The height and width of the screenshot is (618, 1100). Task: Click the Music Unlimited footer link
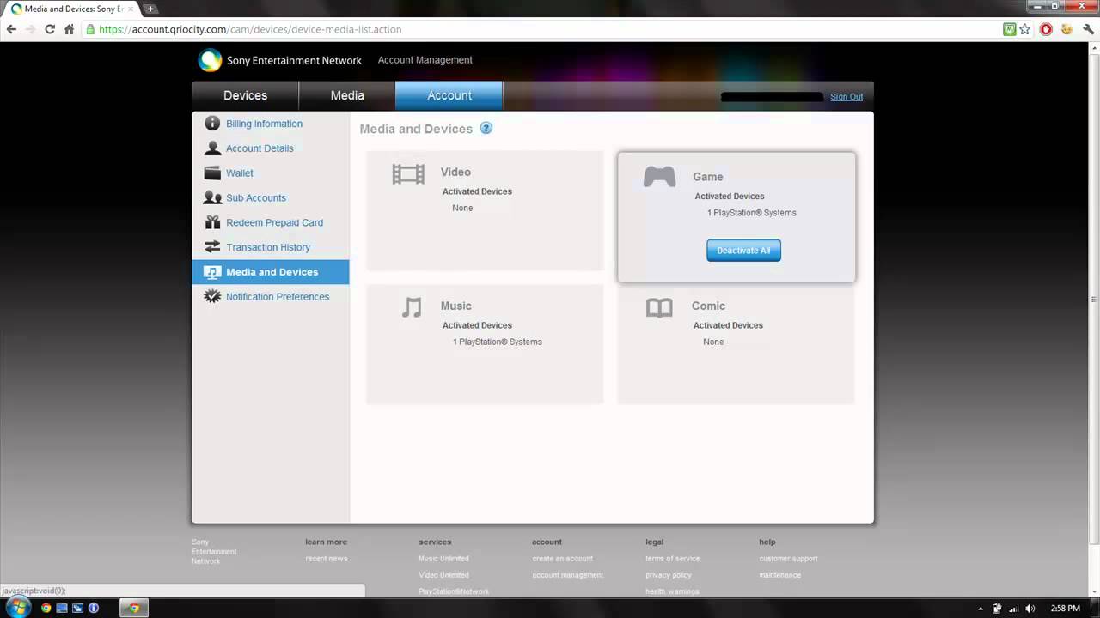443,559
